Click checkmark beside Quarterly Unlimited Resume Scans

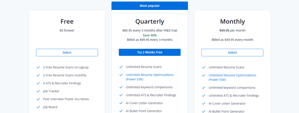point(121,67)
